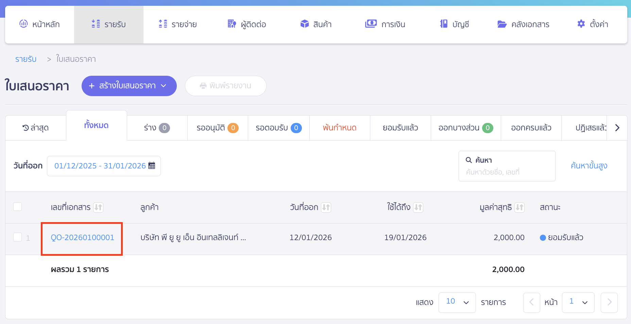This screenshot has height=324, width=631.
Task: Tick the select-all header checkbox
Action: click(18, 207)
